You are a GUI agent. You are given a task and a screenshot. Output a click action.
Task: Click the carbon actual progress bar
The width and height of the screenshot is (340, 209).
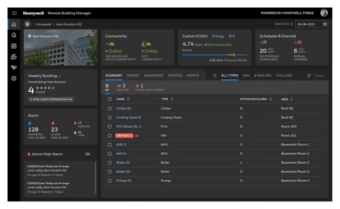coord(215,55)
